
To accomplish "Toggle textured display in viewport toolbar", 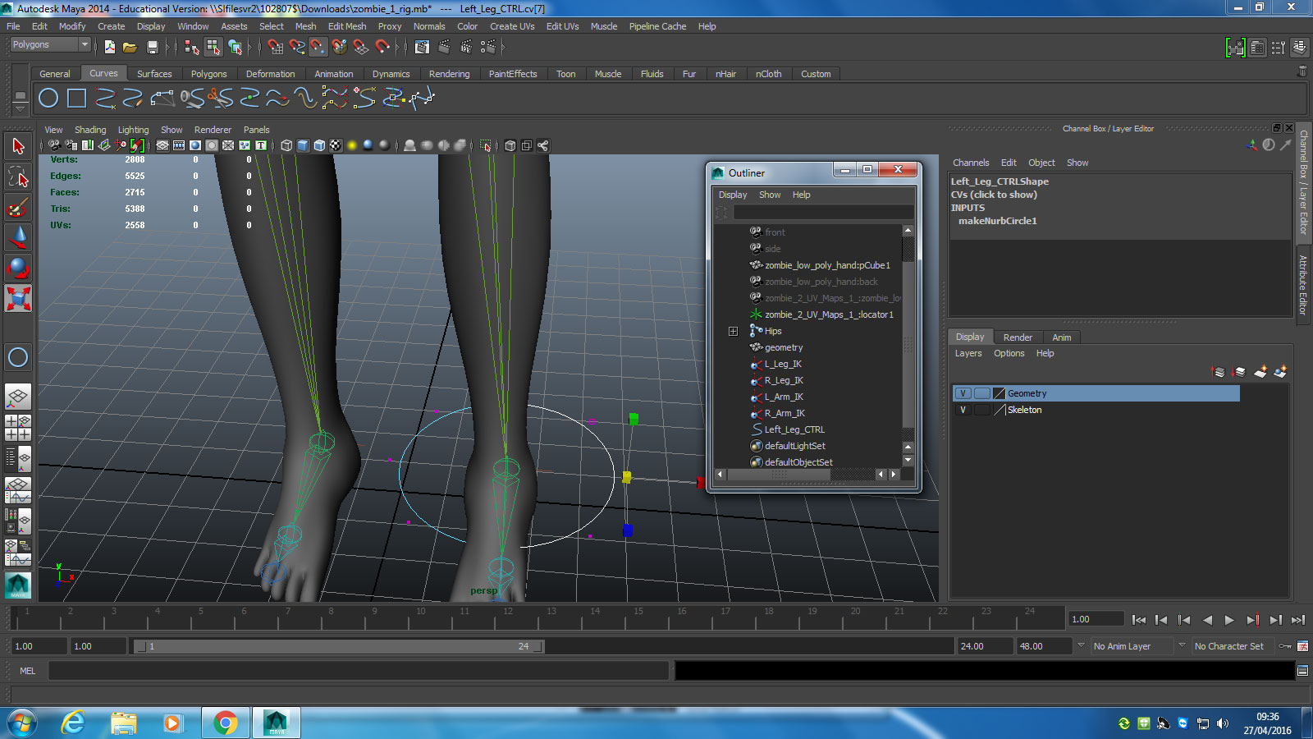I will pyautogui.click(x=336, y=145).
